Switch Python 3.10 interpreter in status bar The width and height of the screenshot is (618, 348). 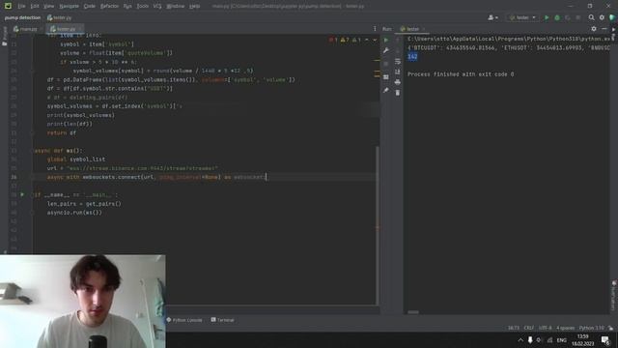point(592,328)
